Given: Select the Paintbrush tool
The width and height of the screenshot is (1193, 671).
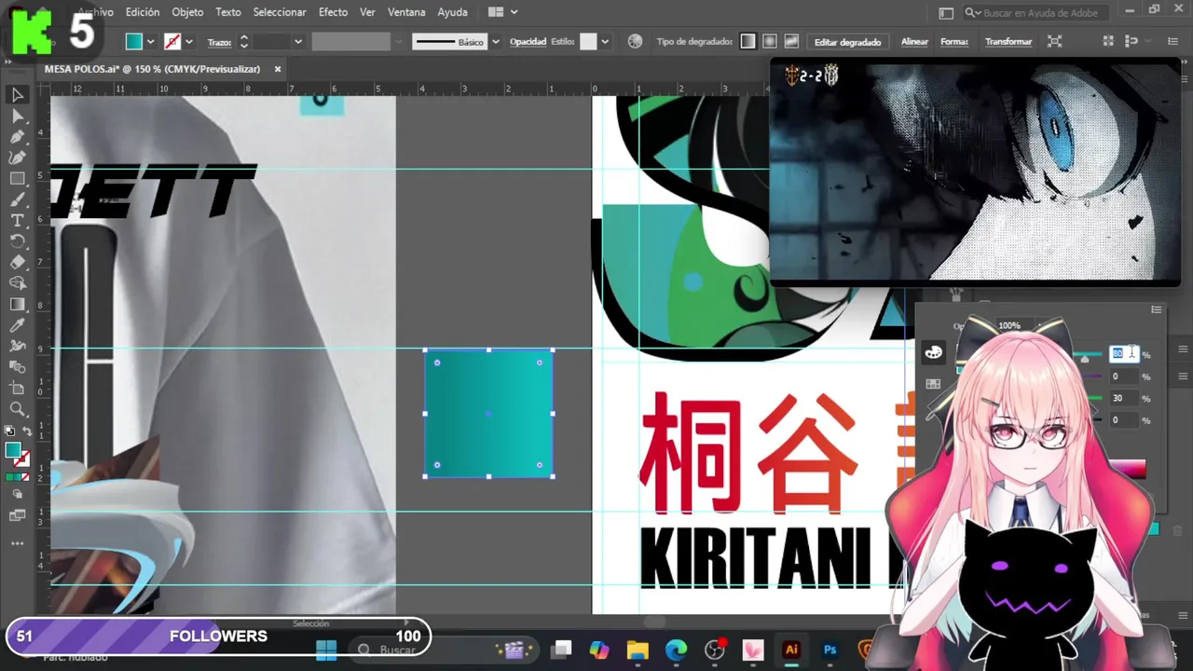Looking at the screenshot, I should (18, 199).
